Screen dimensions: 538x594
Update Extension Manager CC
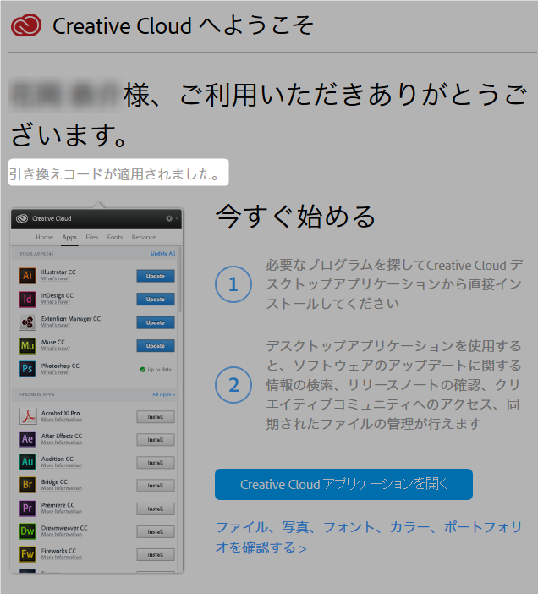156,322
